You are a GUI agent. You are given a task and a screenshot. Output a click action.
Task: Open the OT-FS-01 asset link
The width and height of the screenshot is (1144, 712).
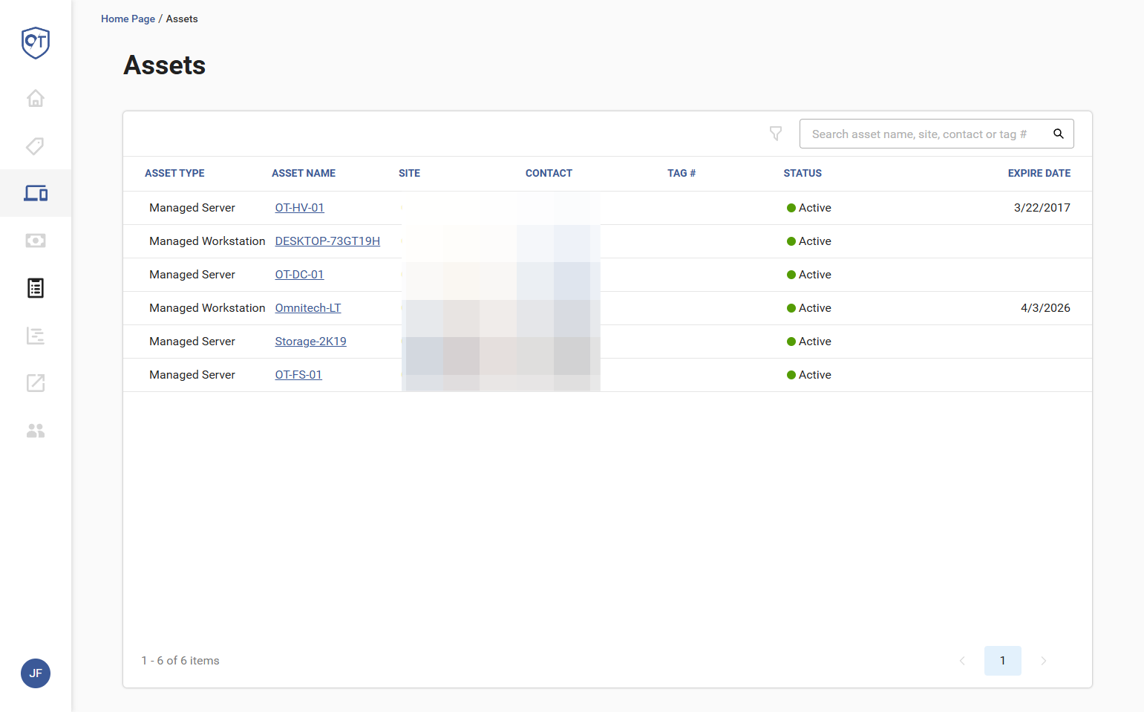[x=298, y=375]
